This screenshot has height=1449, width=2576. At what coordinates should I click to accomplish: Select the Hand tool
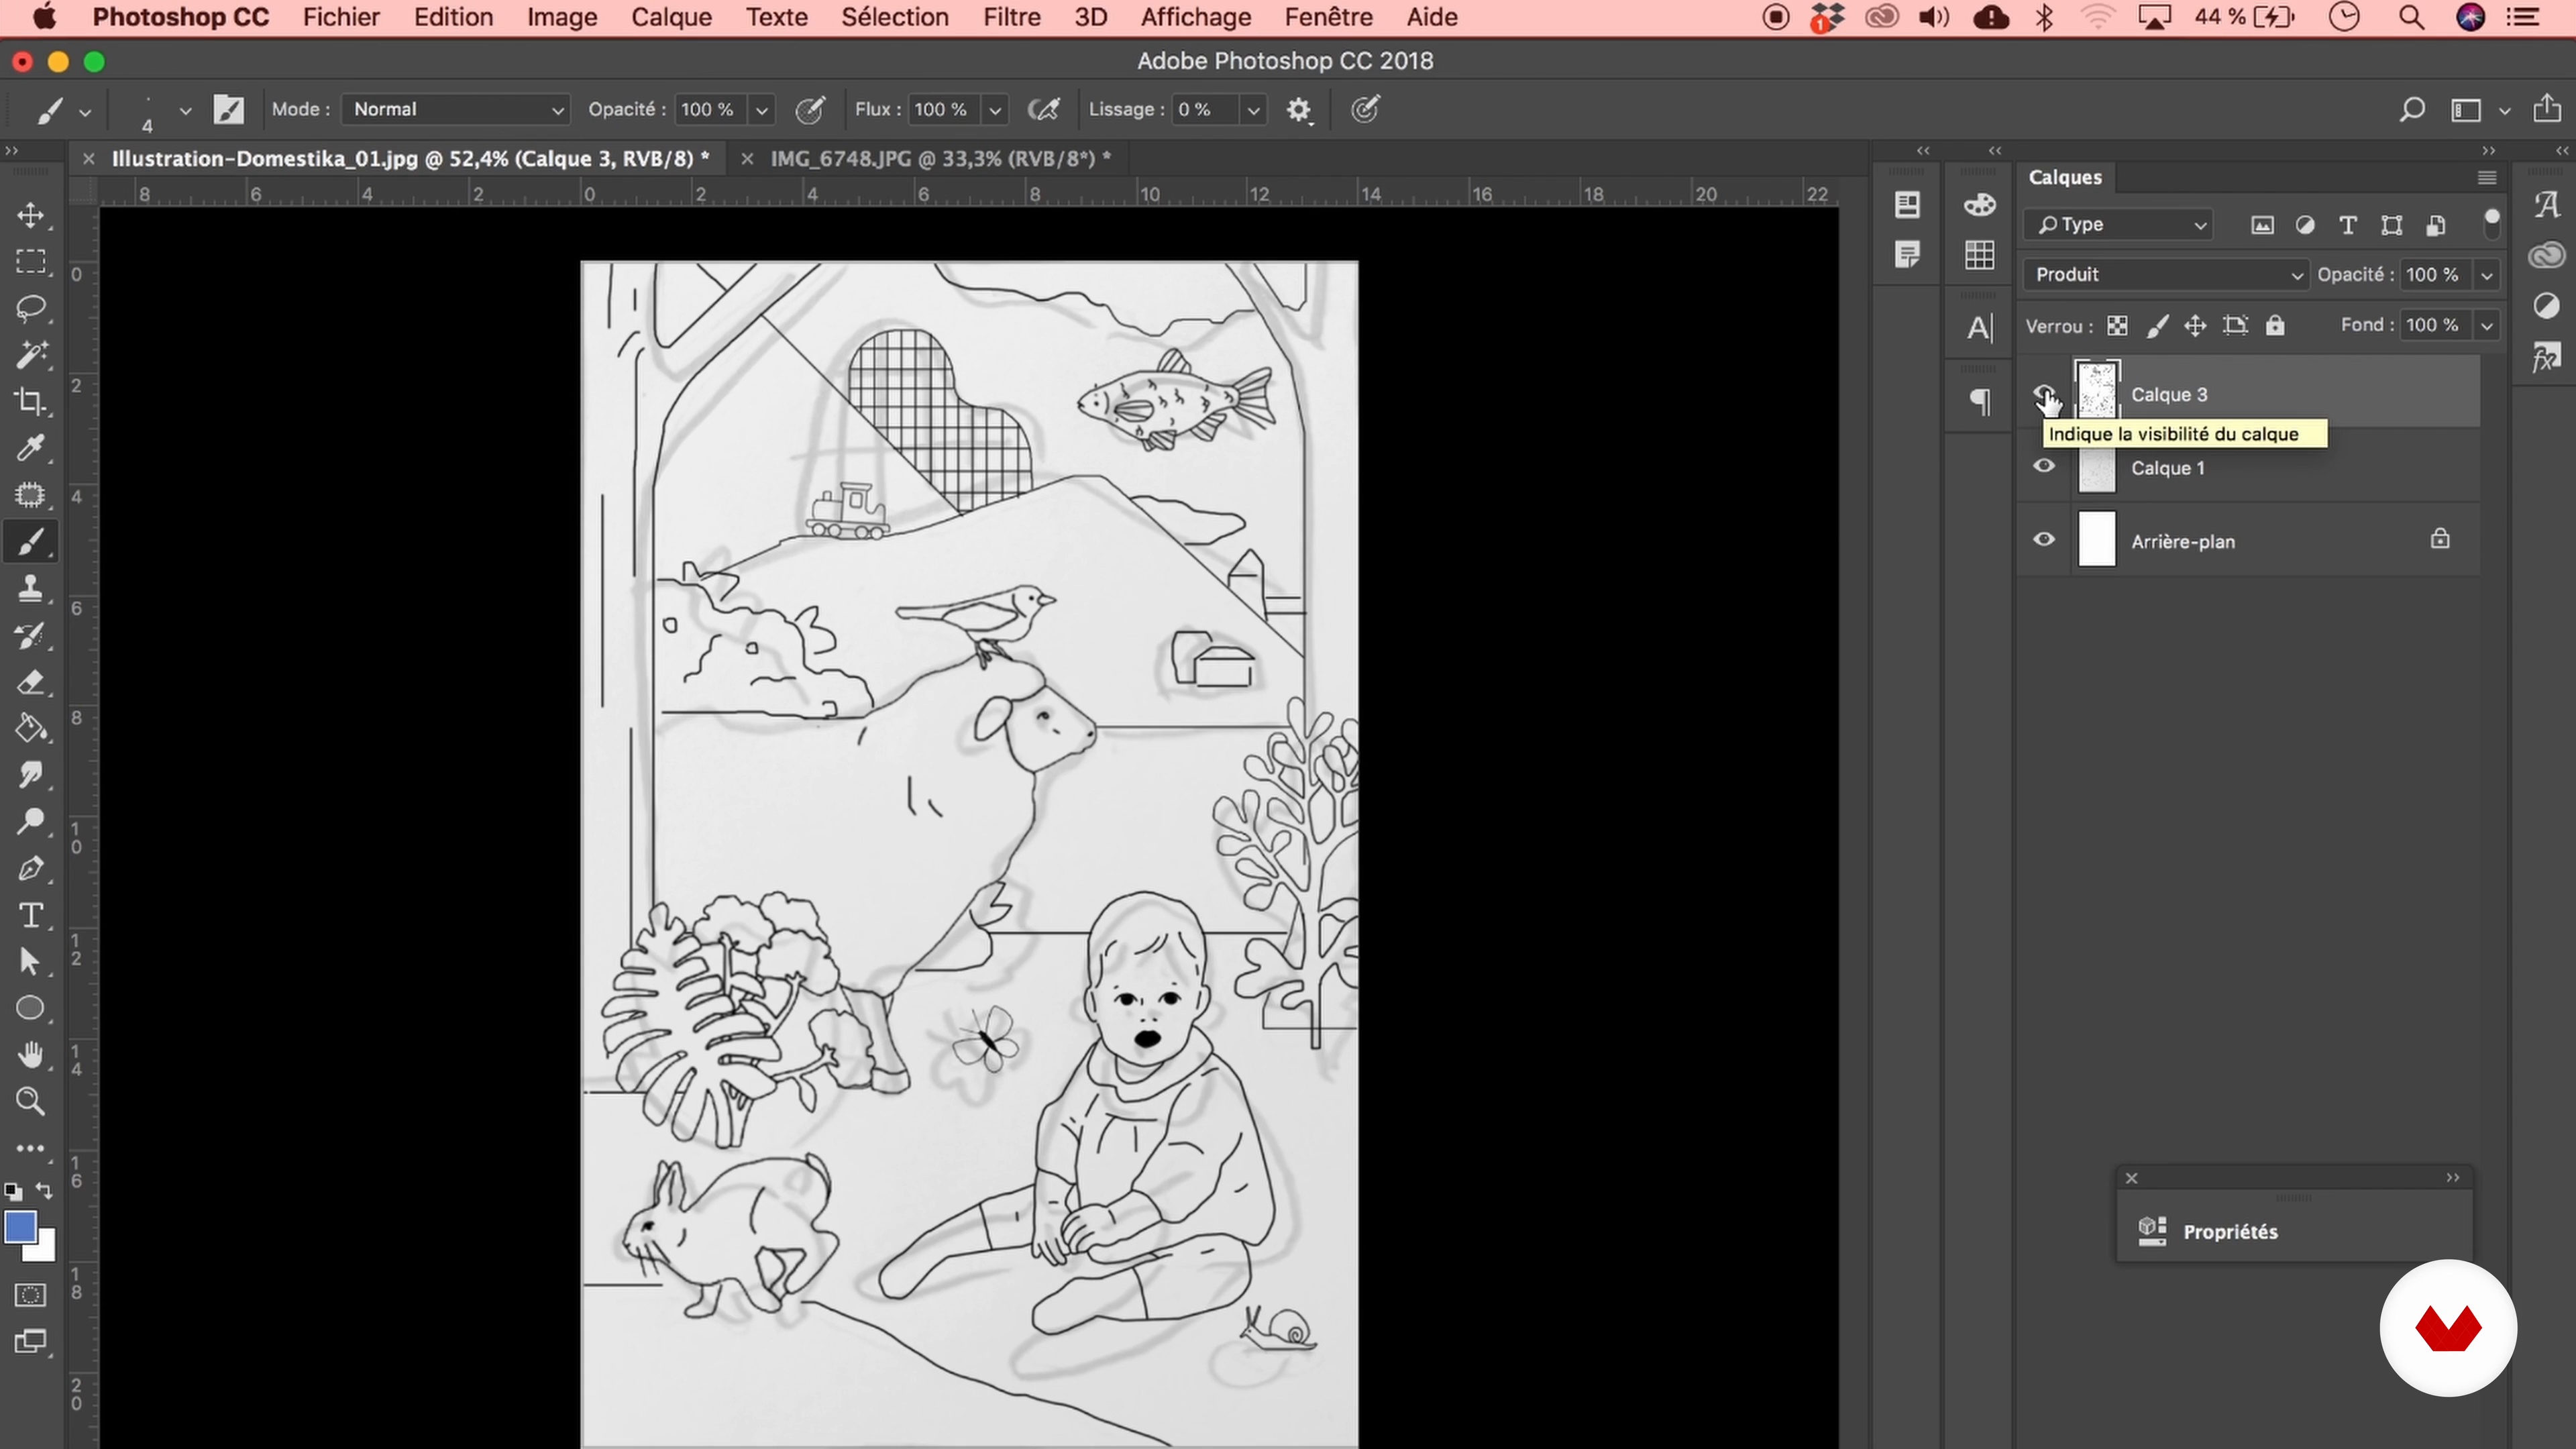[30, 1055]
